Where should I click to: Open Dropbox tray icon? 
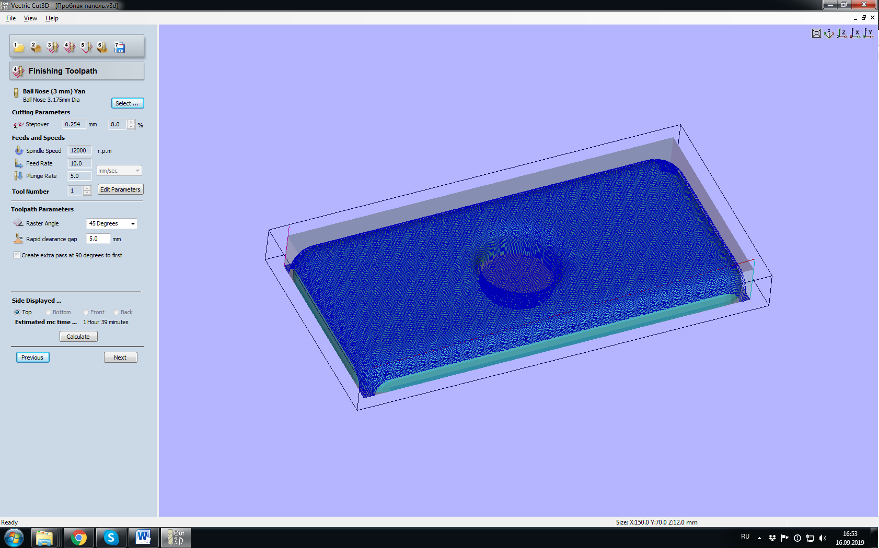[x=772, y=538]
